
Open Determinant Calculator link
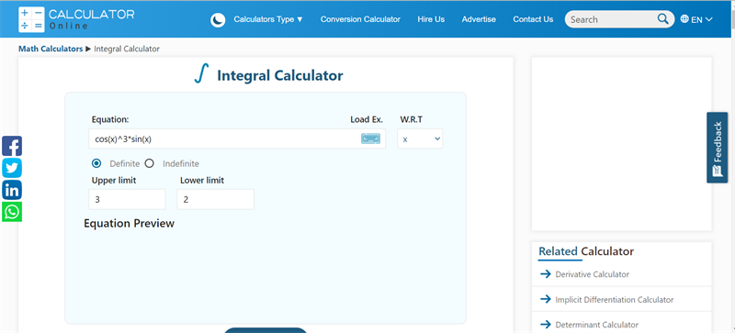pyautogui.click(x=596, y=325)
